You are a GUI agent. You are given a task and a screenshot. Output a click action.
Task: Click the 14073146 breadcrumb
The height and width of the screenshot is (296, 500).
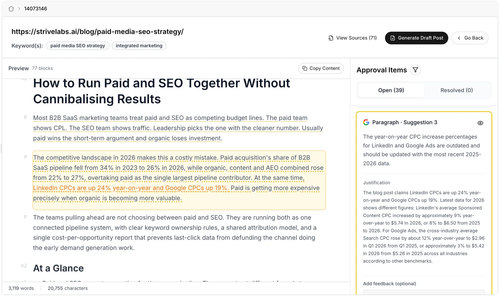tap(36, 9)
